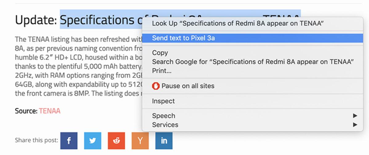
Task: Click the LinkedIn share icon
Action: [164, 141]
